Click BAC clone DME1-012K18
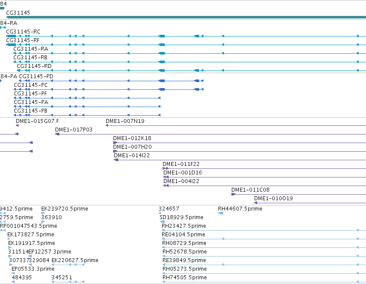The width and height of the screenshot is (366, 284). pos(132,138)
